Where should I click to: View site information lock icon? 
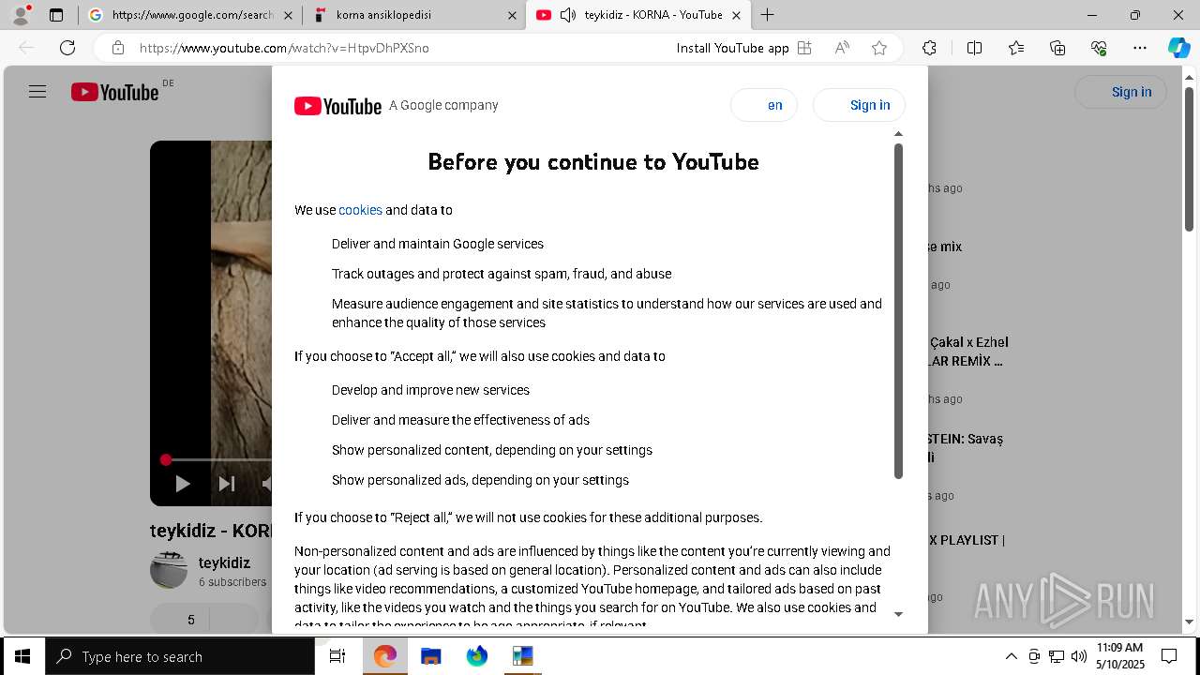[118, 48]
